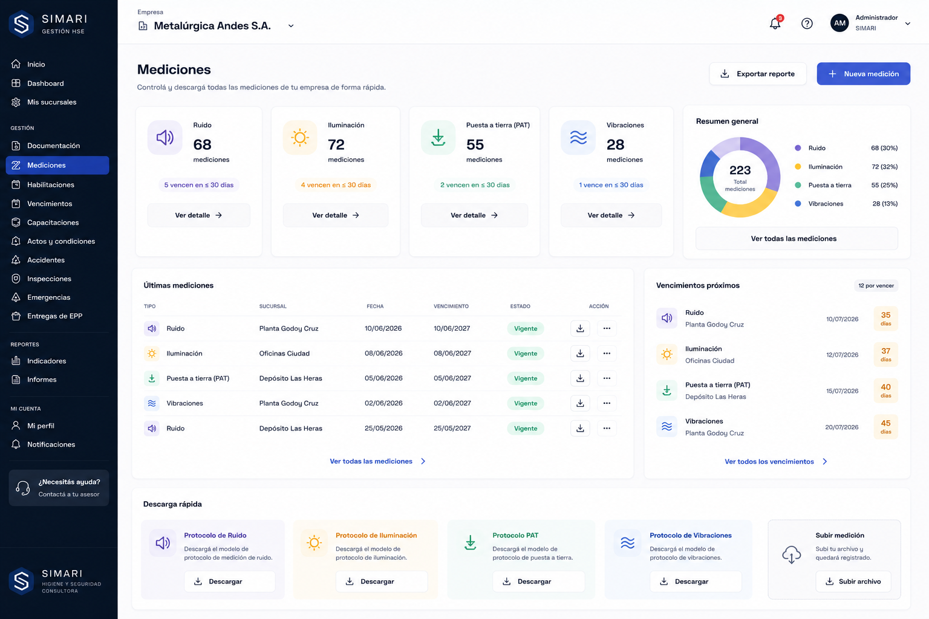Screen dimensions: 929x619
Task: Download icon for first Ruido row
Action: tap(580, 328)
